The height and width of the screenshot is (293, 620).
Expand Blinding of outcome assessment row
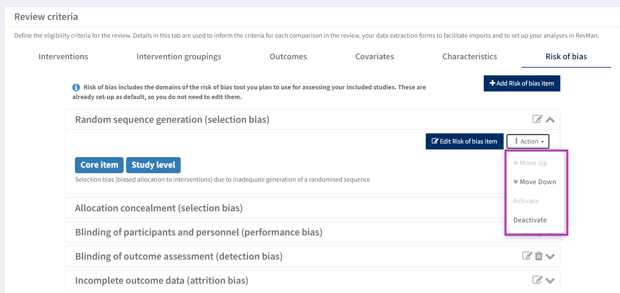(x=550, y=256)
